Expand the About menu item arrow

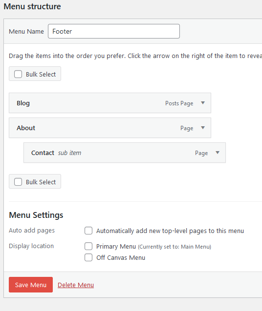click(203, 128)
